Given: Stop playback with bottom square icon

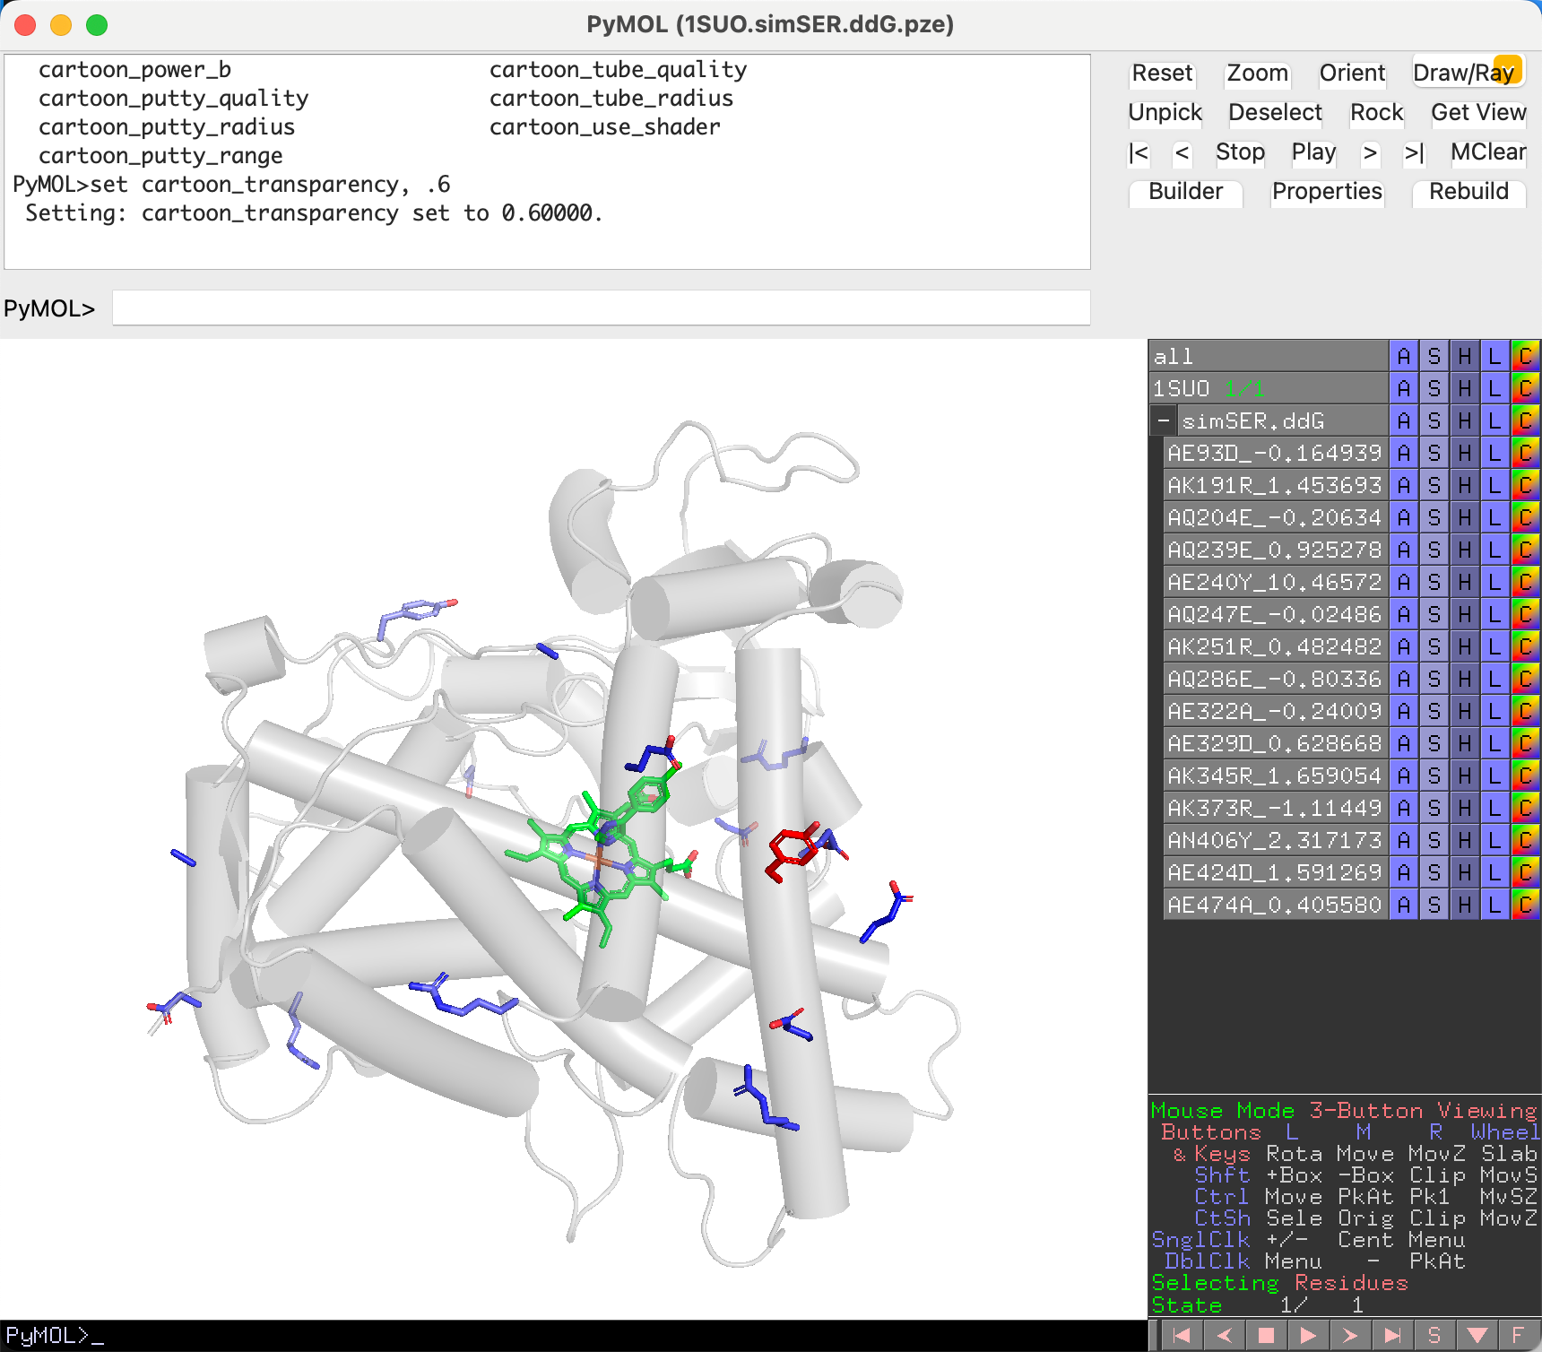Looking at the screenshot, I should 1266,1335.
